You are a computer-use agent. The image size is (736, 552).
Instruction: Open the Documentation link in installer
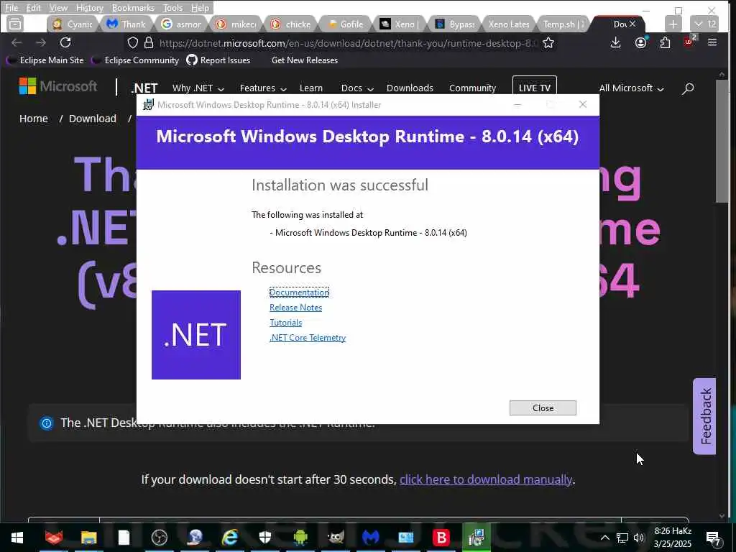click(299, 293)
